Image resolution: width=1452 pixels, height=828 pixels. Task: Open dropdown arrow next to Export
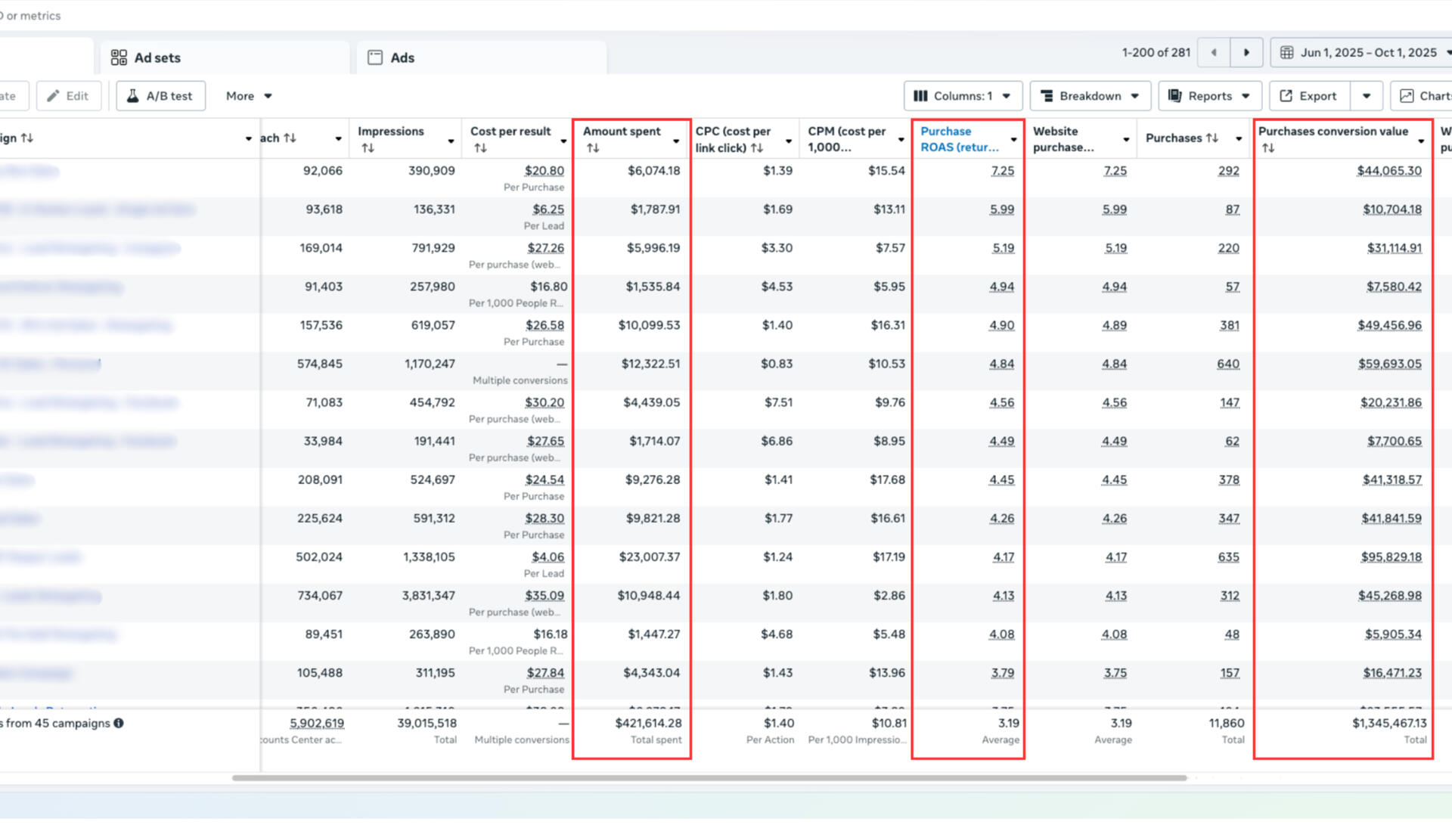[1366, 96]
